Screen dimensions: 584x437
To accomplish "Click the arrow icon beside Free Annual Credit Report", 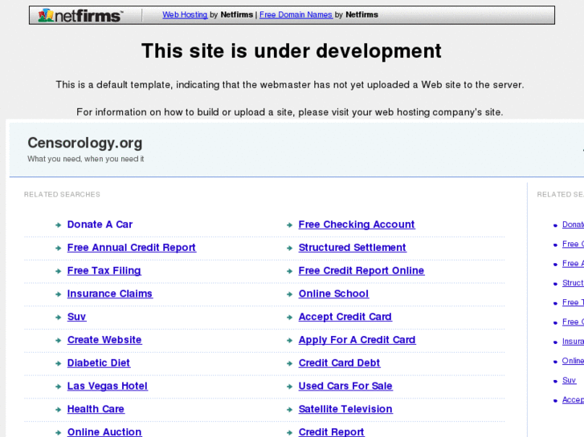I will [x=58, y=248].
